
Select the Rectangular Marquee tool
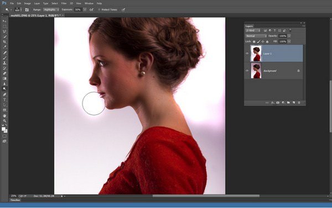[4, 27]
